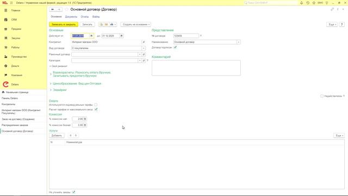
Task: Go back with the left arrow
Action: pos(53,9)
